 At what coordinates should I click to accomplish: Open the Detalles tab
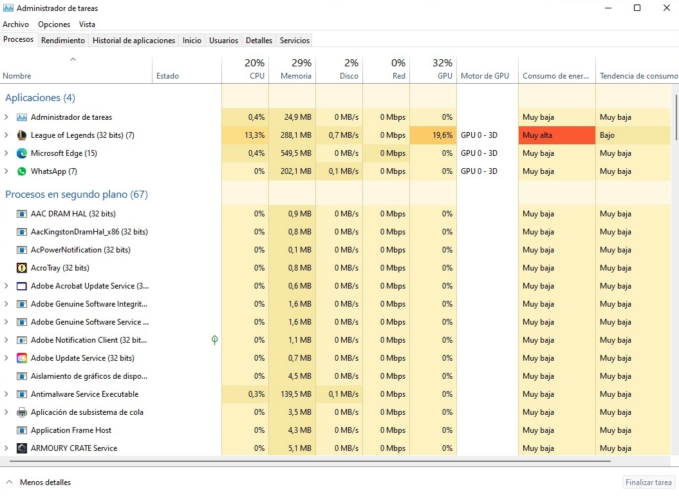tap(259, 41)
